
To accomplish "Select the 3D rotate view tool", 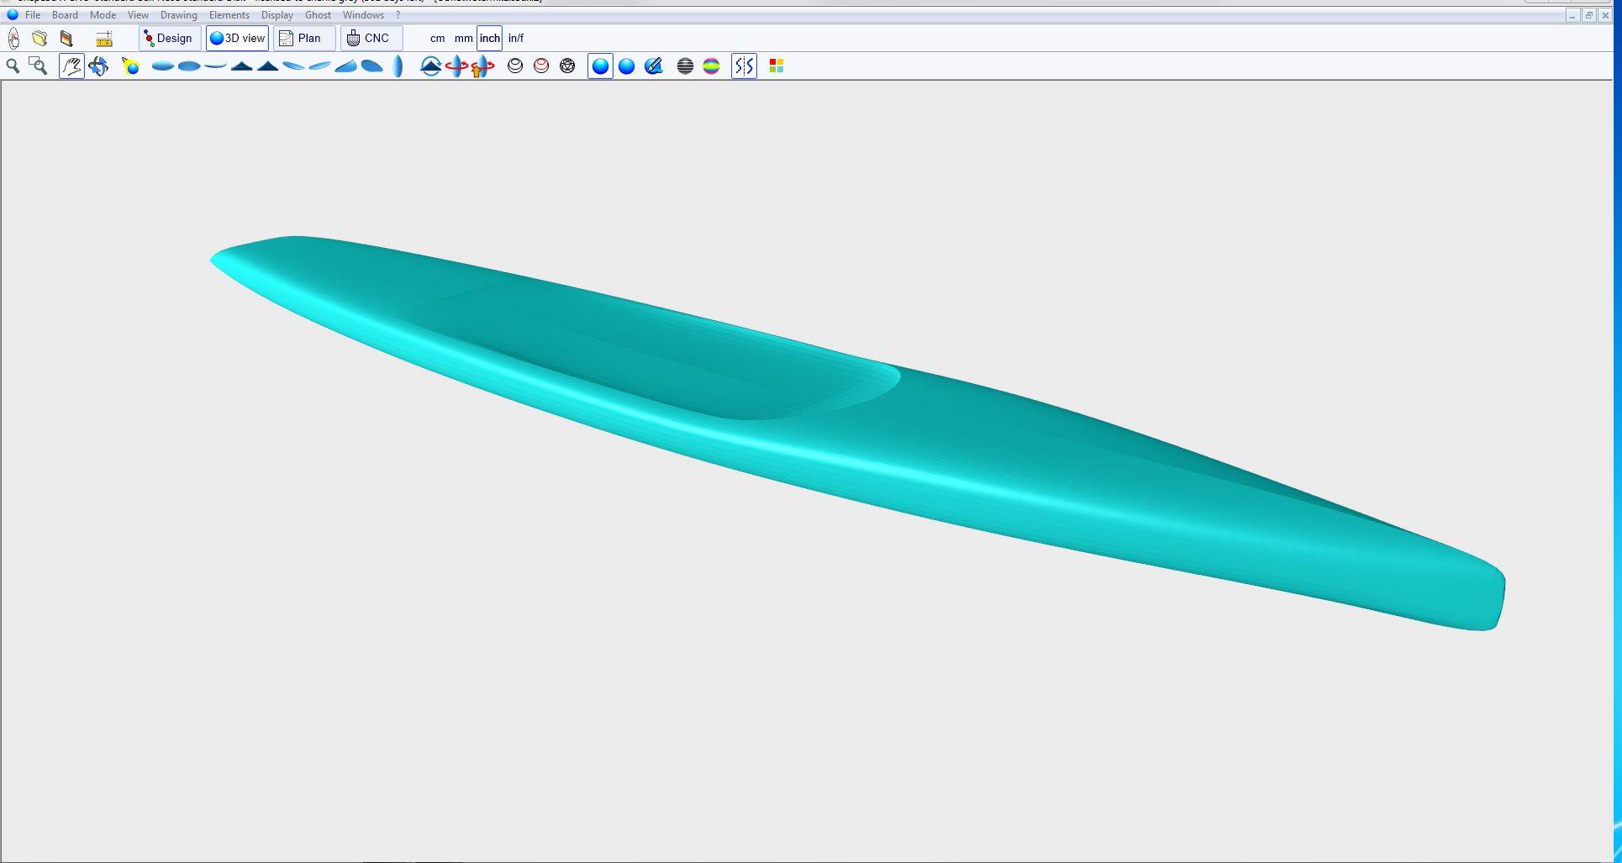I will (x=98, y=66).
